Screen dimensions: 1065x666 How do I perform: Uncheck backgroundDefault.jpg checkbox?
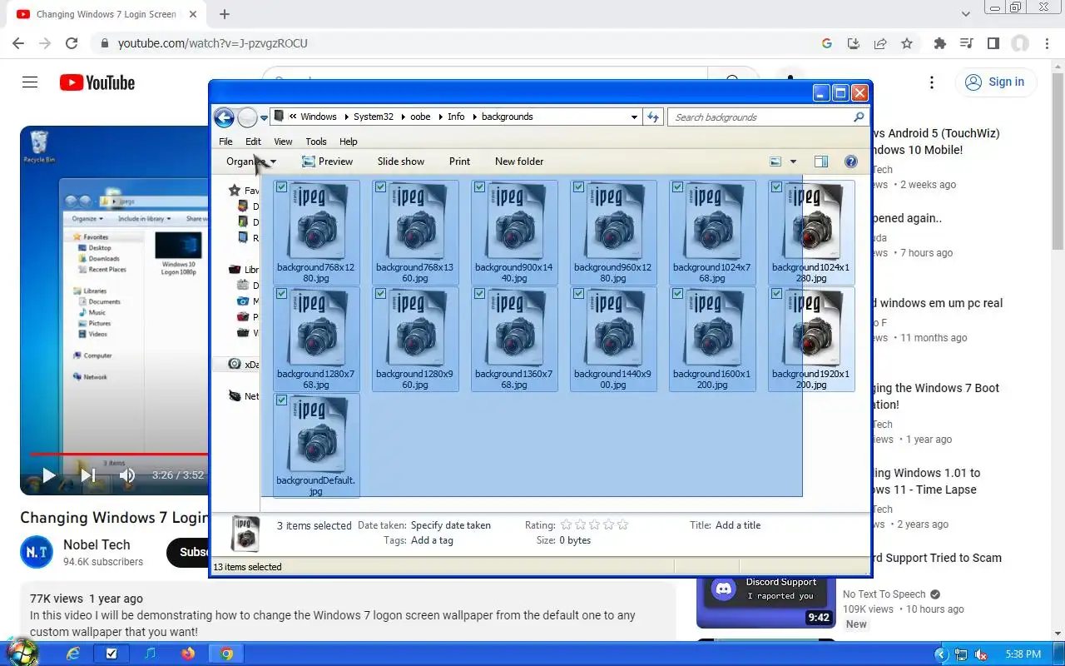click(x=281, y=400)
